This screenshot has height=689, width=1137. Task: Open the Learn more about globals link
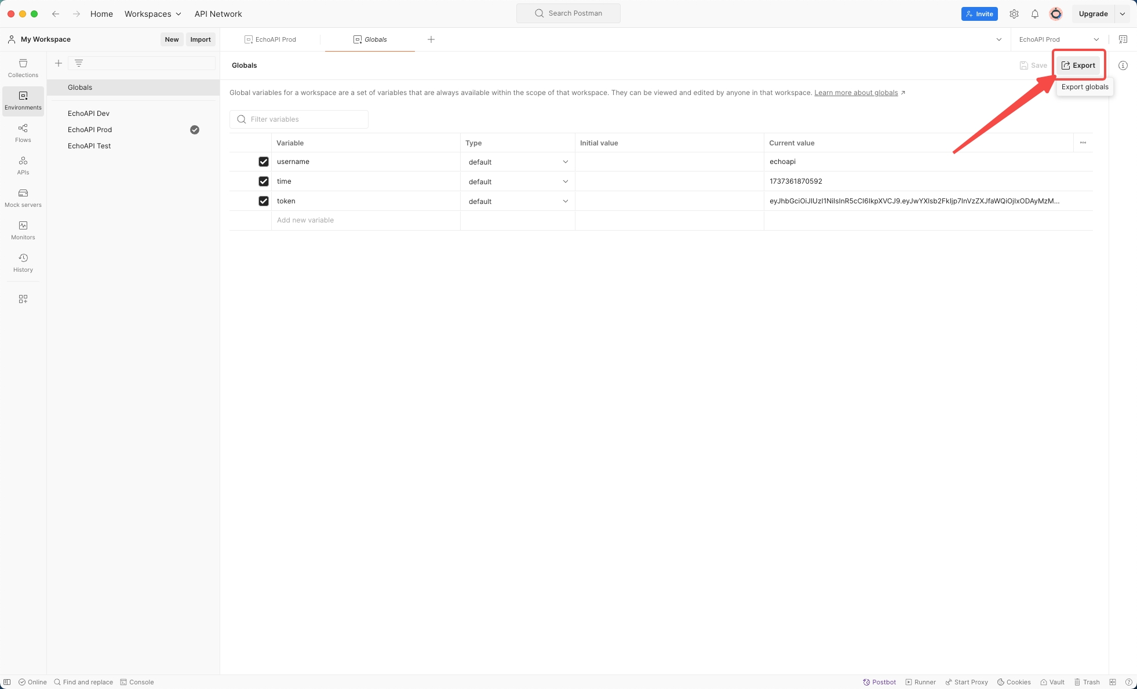(x=856, y=93)
